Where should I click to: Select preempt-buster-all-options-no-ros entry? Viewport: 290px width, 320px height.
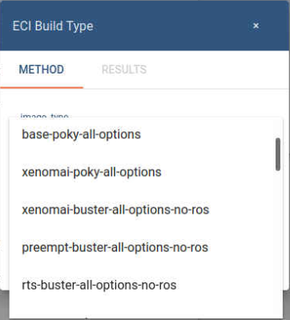pyautogui.click(x=146, y=247)
